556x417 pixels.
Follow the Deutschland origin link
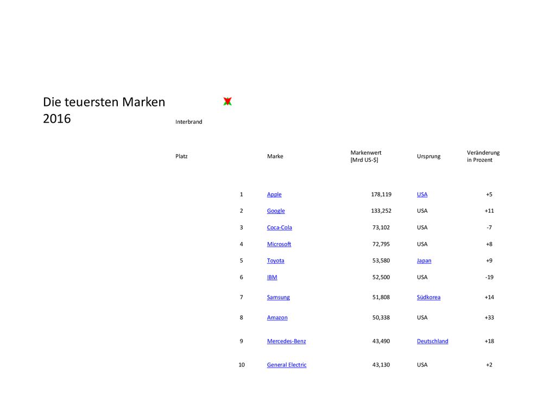(x=433, y=341)
